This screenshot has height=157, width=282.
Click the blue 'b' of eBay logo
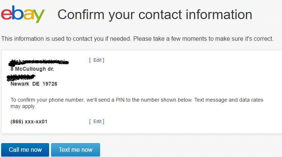tap(18, 12)
